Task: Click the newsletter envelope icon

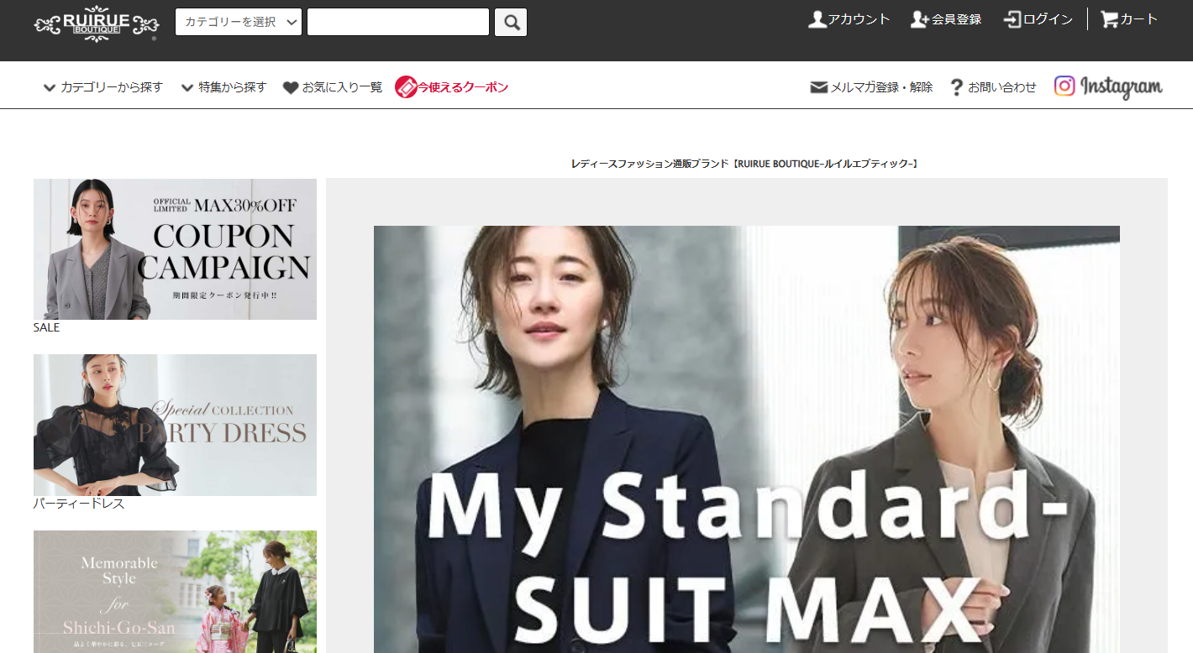Action: coord(818,87)
